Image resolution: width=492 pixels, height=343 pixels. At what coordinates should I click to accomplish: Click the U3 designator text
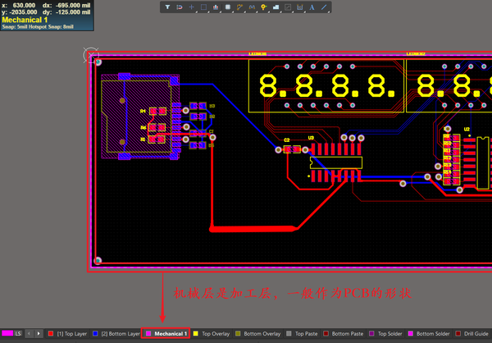point(311,138)
